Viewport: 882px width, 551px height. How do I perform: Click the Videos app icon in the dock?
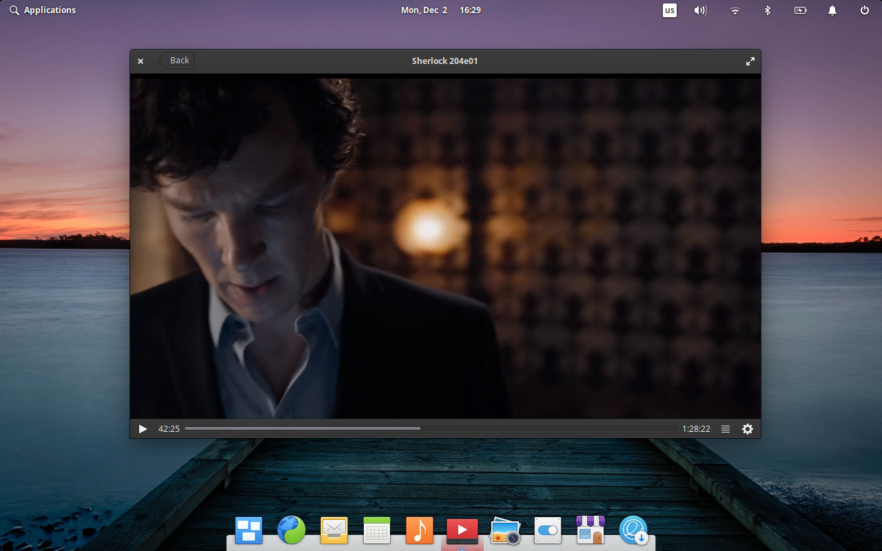tap(462, 530)
